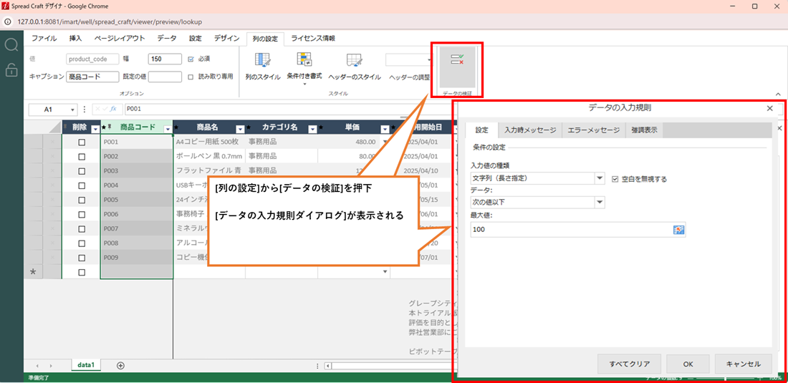Uncheck 空白を無視する checkbox
The width and height of the screenshot is (788, 383).
pyautogui.click(x=615, y=179)
